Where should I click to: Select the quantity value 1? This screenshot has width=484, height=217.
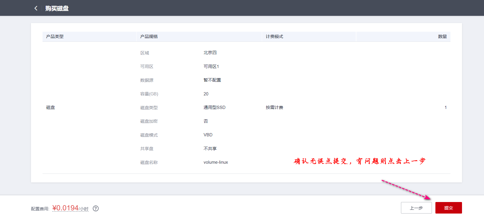(x=446, y=107)
